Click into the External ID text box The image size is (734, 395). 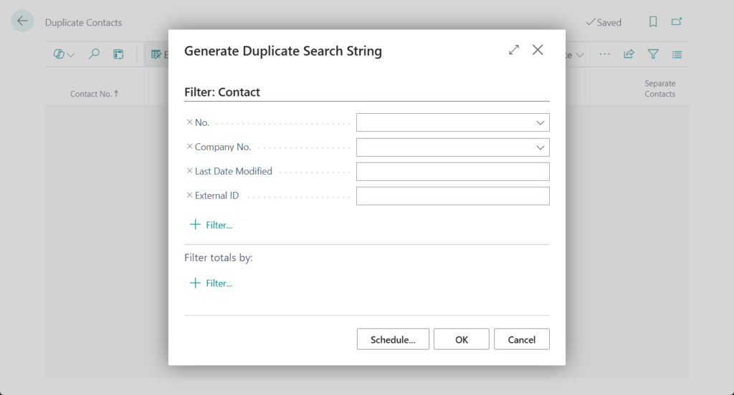pyautogui.click(x=452, y=196)
